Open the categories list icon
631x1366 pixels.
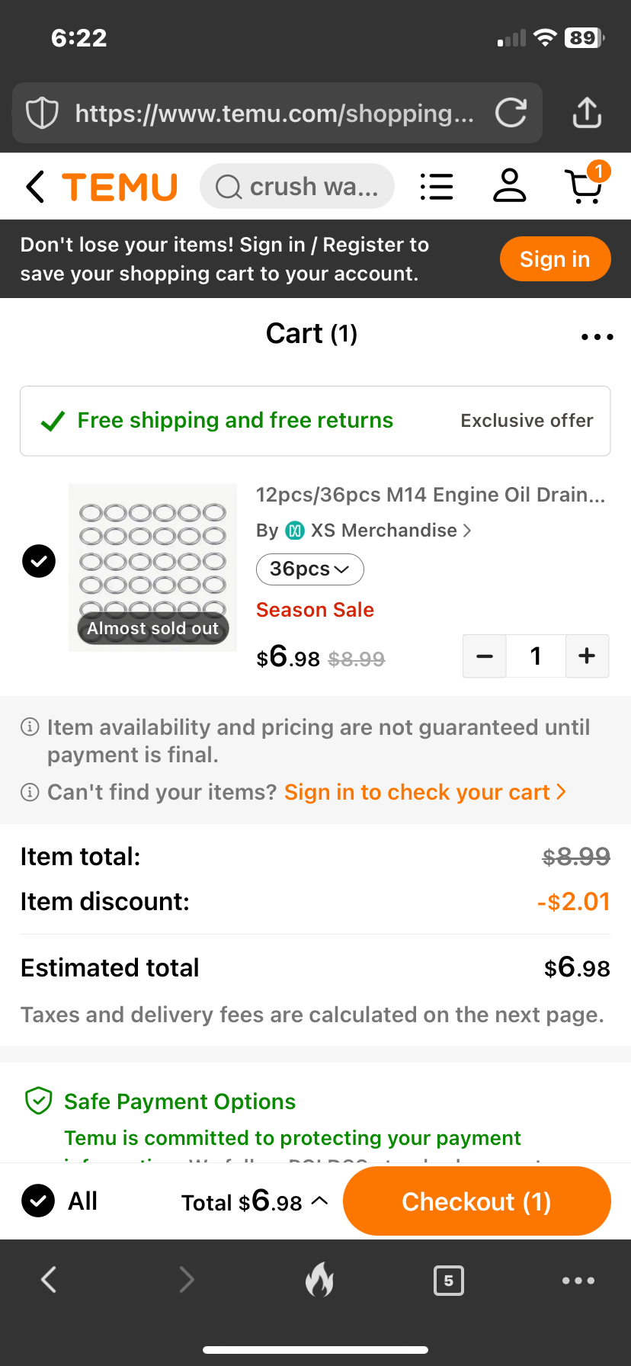(x=437, y=186)
